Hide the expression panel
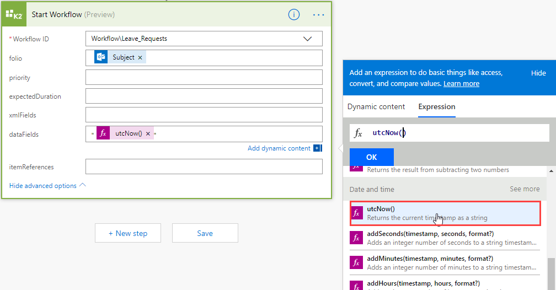 [x=538, y=73]
